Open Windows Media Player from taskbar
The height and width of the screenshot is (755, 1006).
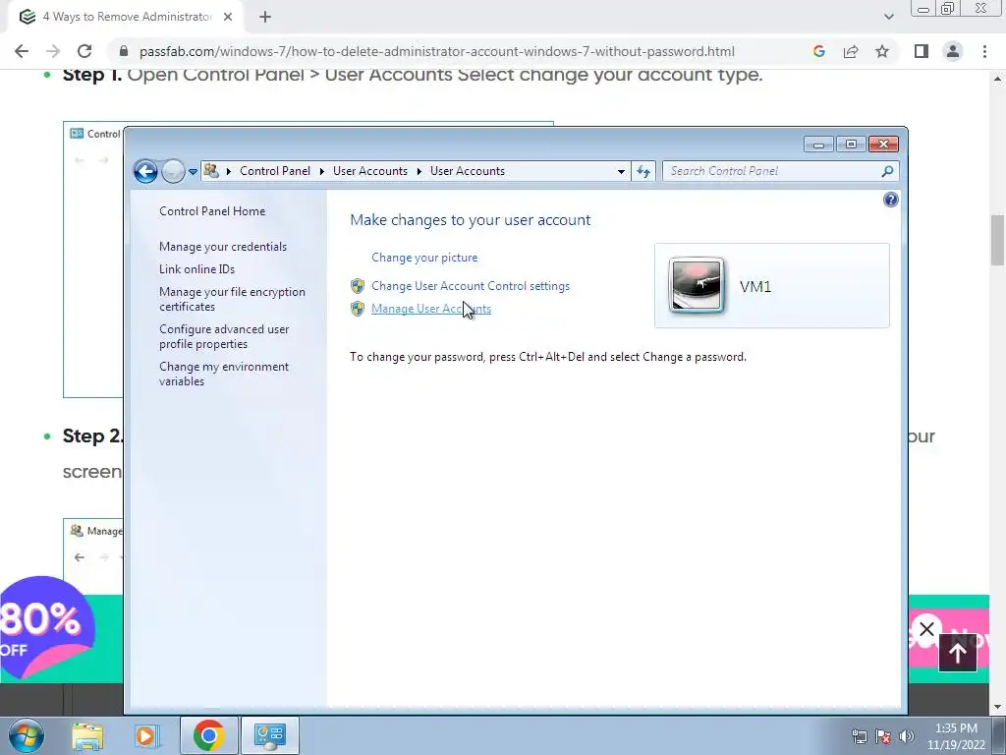[x=146, y=735]
